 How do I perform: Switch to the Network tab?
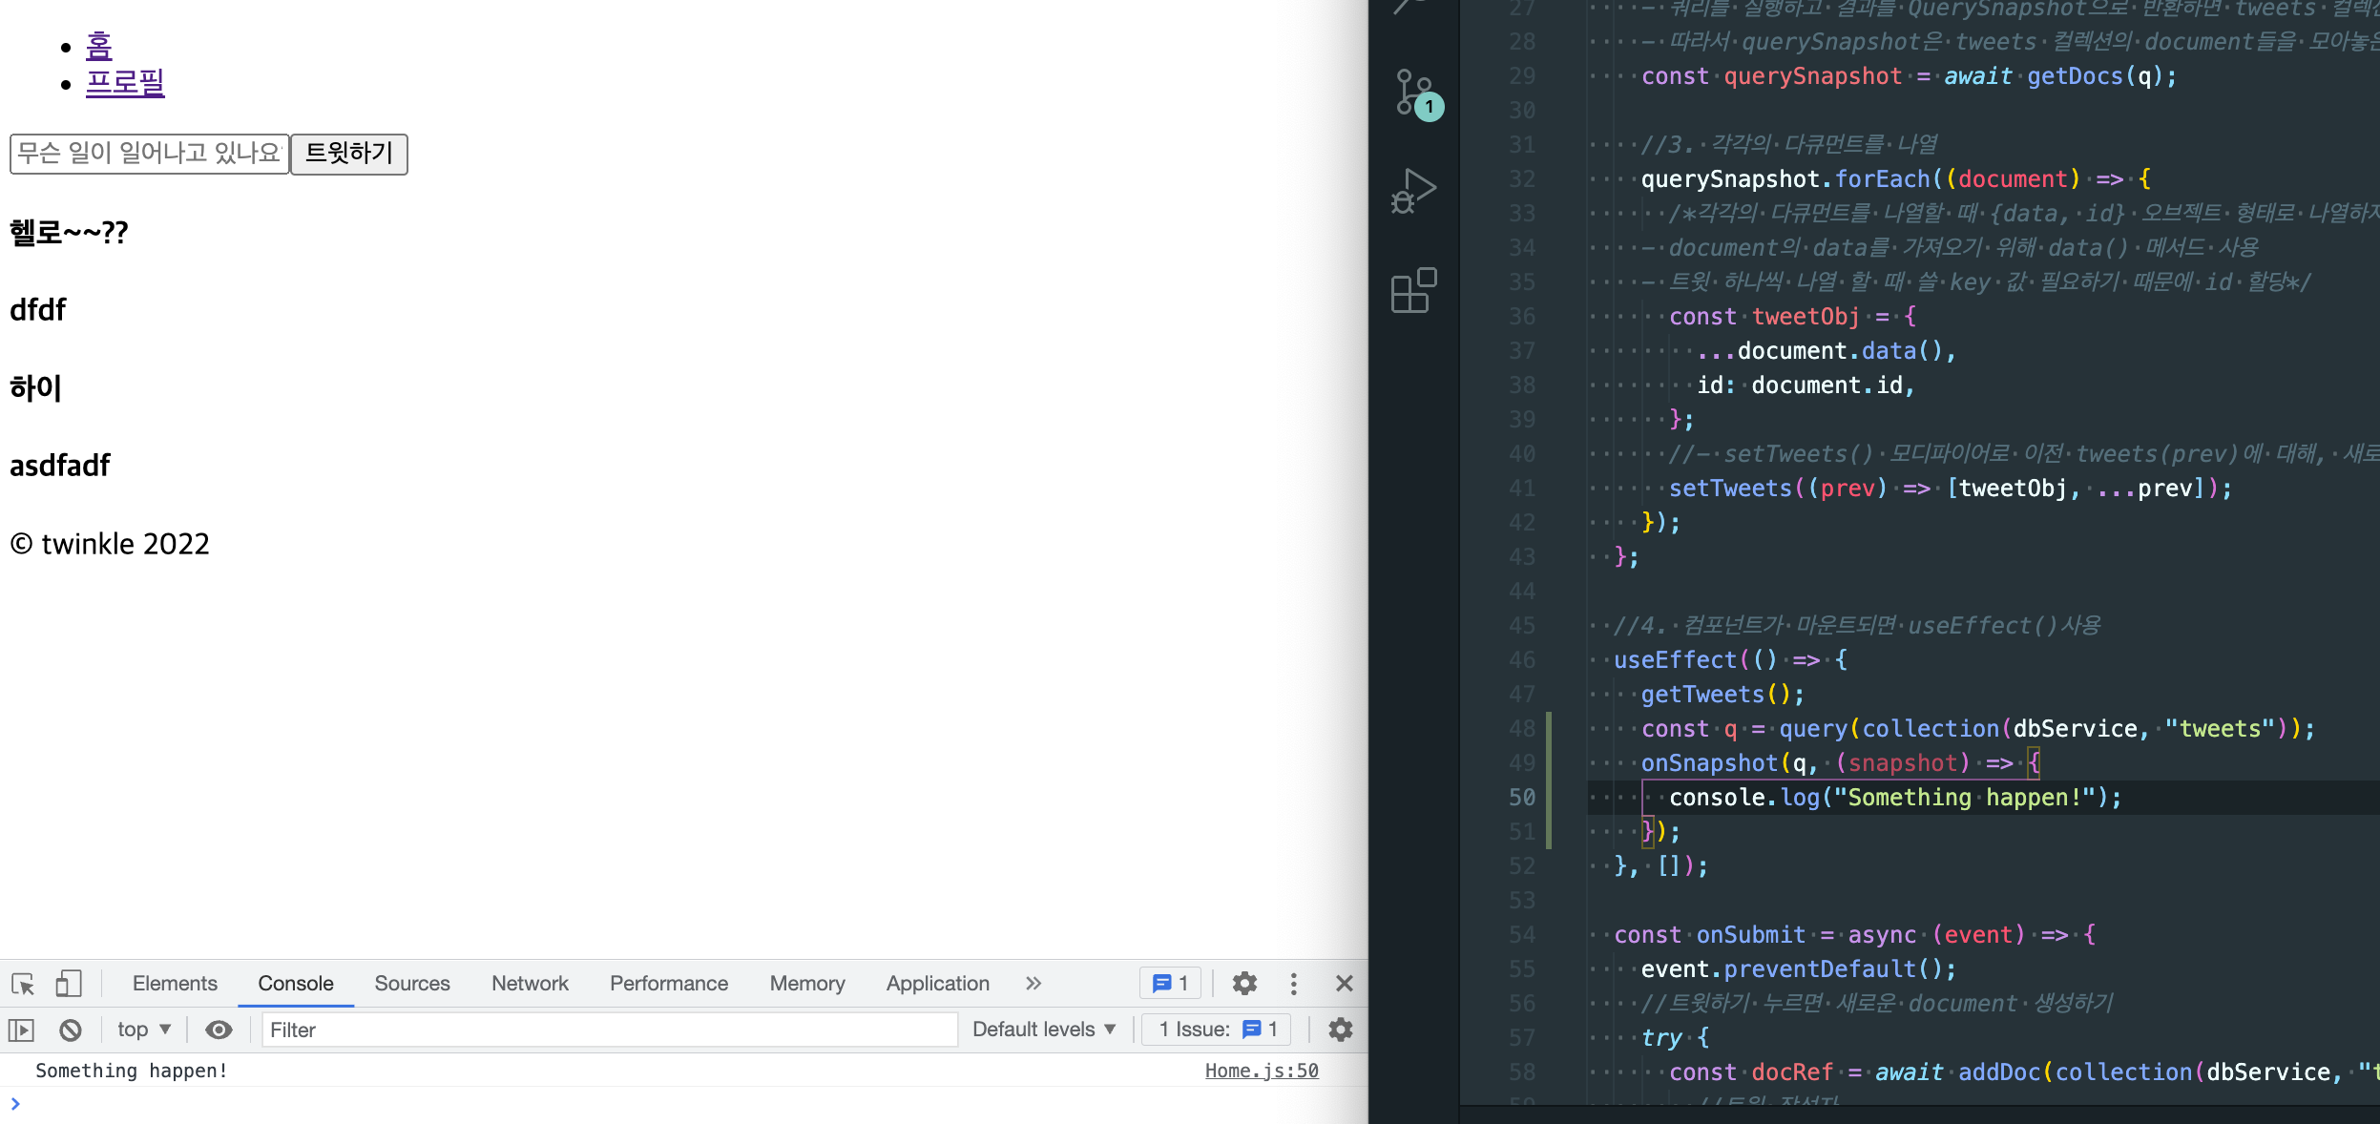(x=530, y=984)
